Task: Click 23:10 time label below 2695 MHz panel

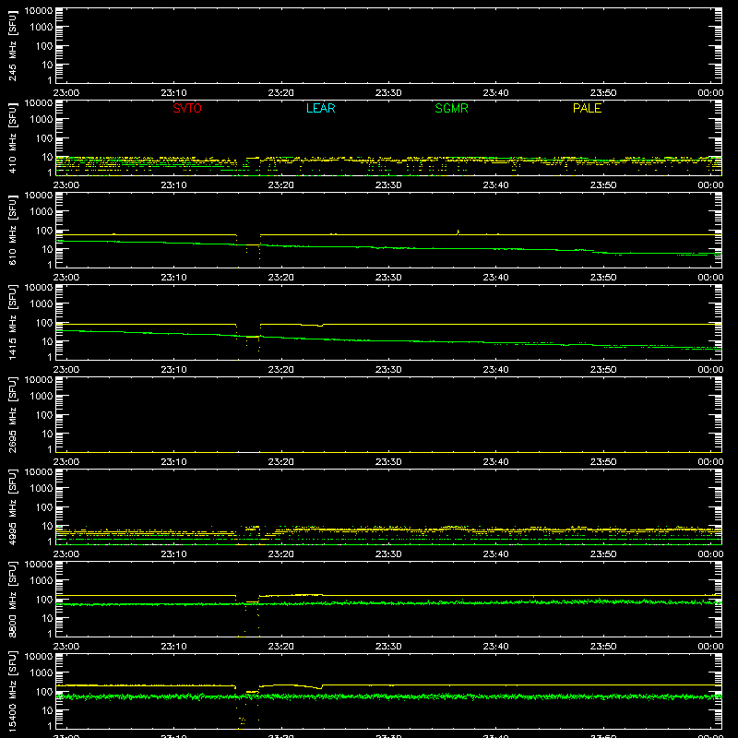Action: (x=173, y=462)
